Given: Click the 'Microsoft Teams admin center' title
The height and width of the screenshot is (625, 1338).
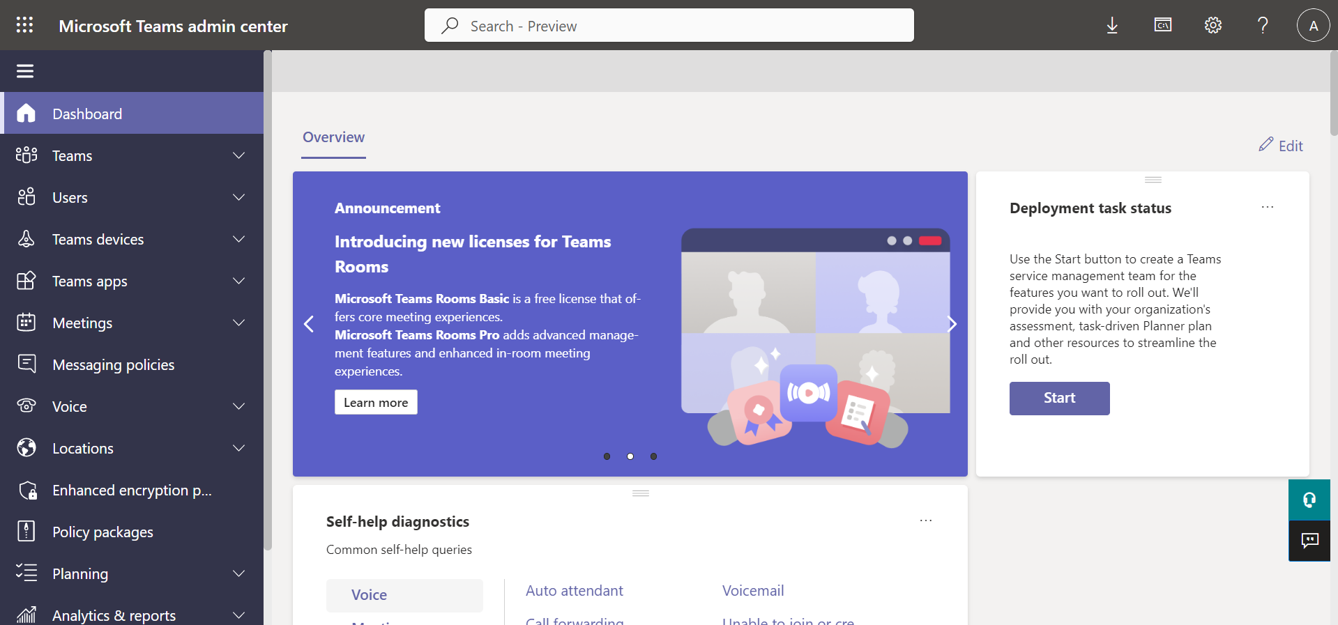Looking at the screenshot, I should click(x=173, y=26).
